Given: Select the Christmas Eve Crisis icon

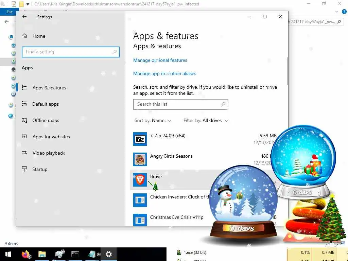Looking at the screenshot, I should [140, 220].
